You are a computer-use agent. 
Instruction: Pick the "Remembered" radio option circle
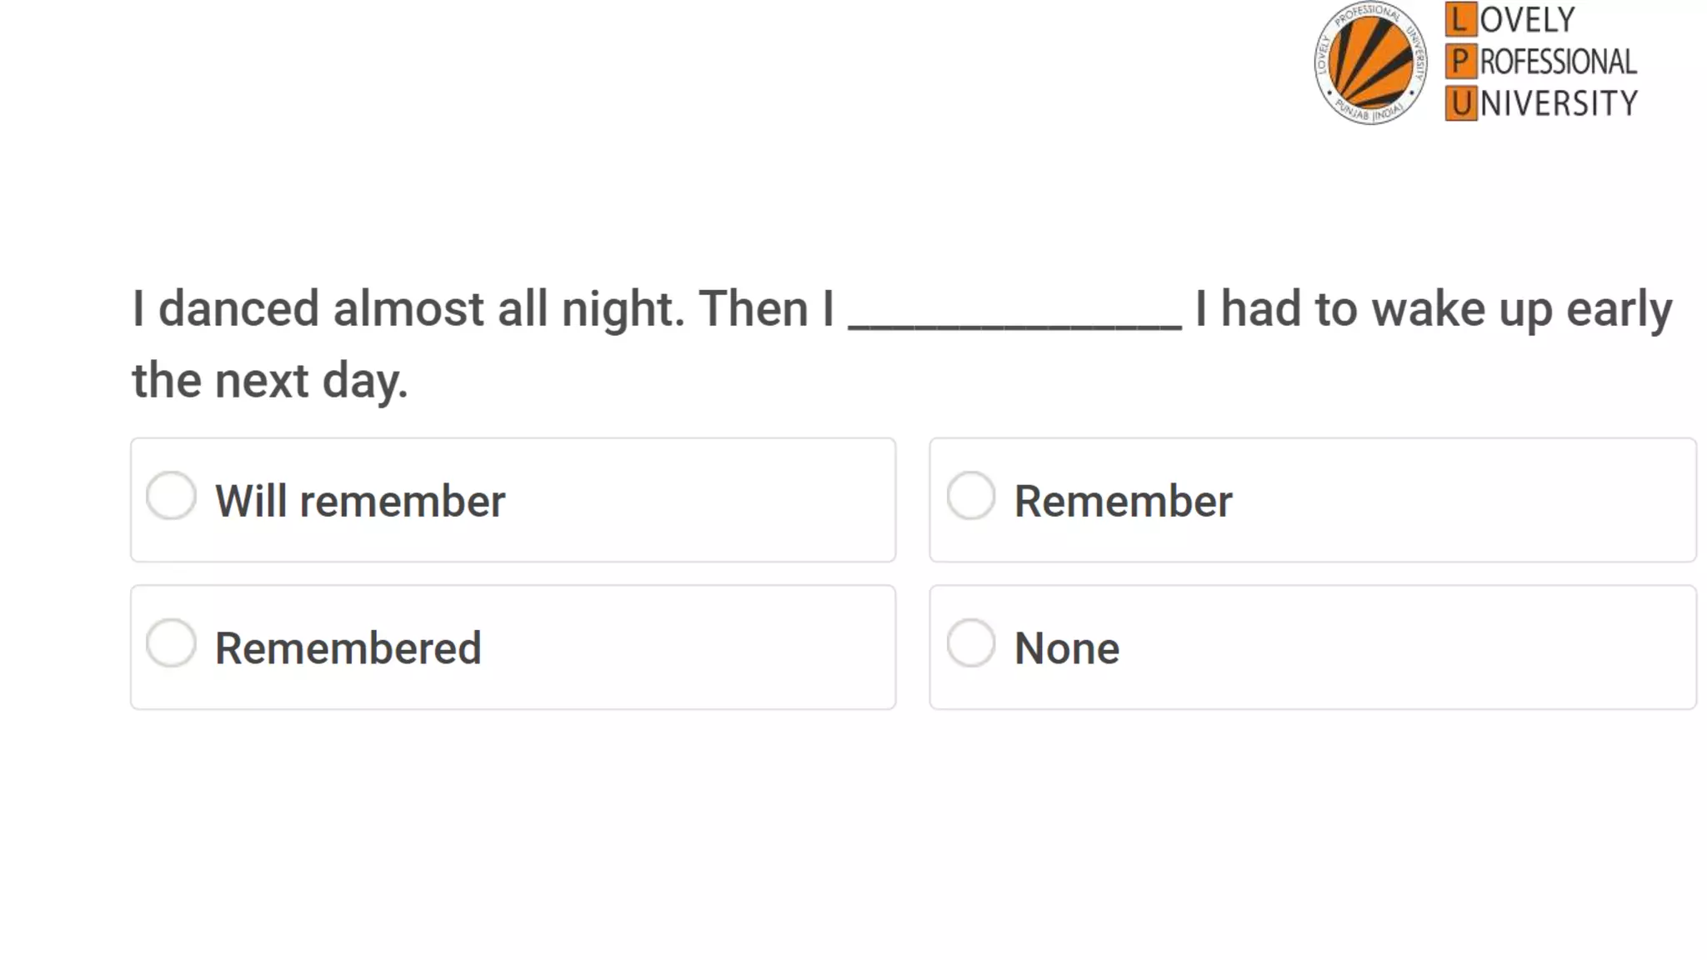[171, 643]
